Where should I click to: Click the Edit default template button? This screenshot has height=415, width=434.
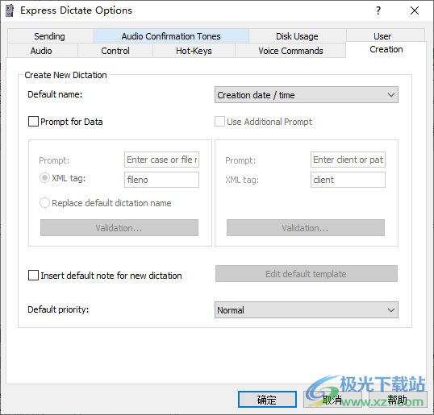pos(307,274)
